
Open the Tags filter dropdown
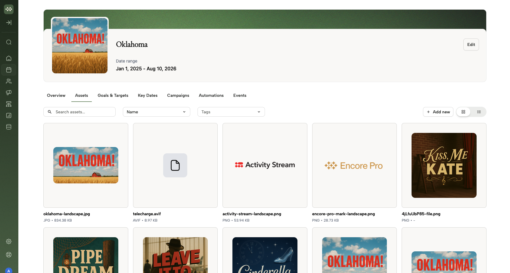(231, 112)
